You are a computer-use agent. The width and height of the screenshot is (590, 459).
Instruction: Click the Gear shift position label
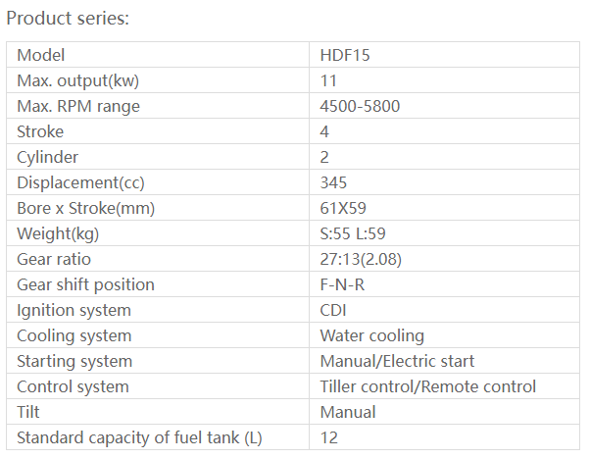pos(85,284)
